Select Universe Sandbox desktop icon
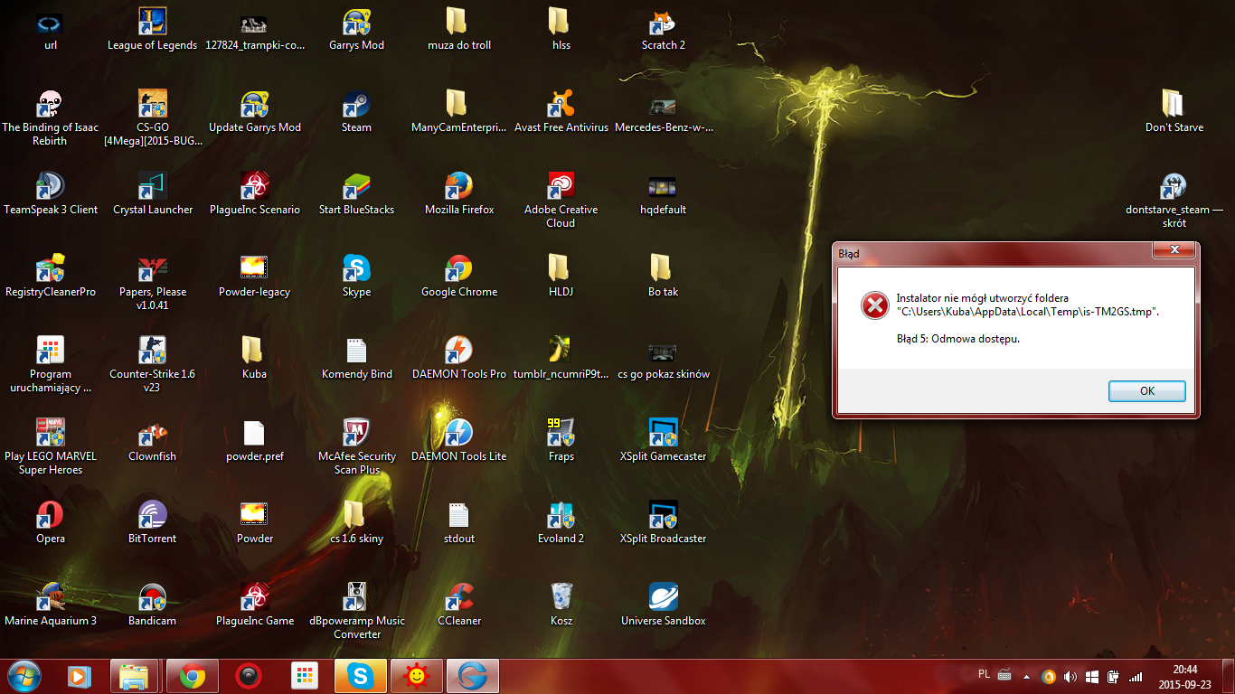The height and width of the screenshot is (694, 1235). [x=664, y=605]
